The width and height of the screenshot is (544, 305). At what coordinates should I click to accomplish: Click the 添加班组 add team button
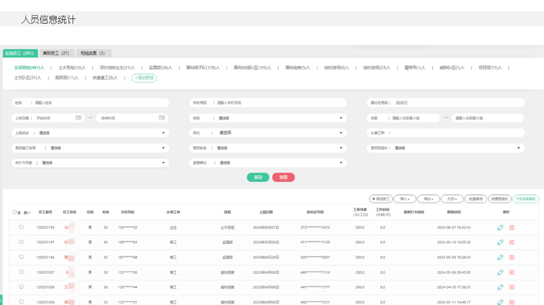click(x=143, y=78)
